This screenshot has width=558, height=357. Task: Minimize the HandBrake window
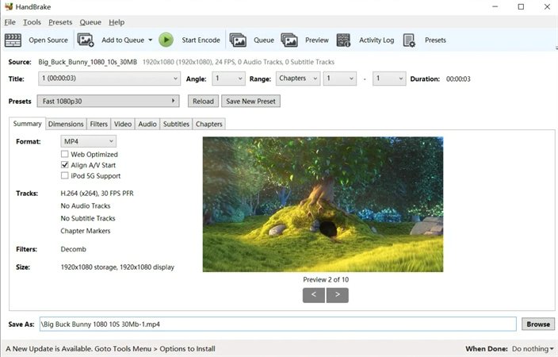point(495,7)
